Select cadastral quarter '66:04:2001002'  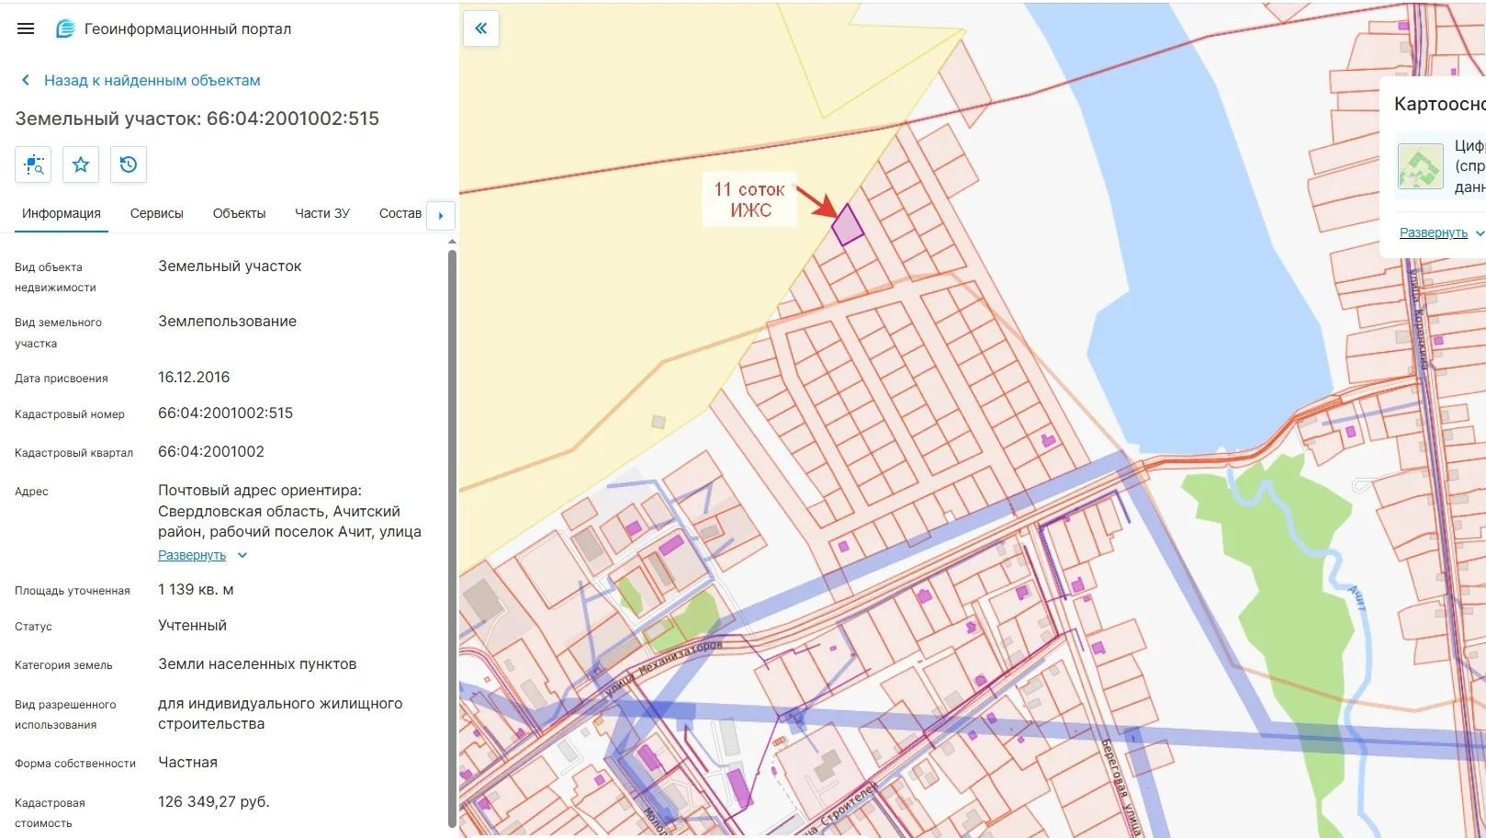(211, 452)
